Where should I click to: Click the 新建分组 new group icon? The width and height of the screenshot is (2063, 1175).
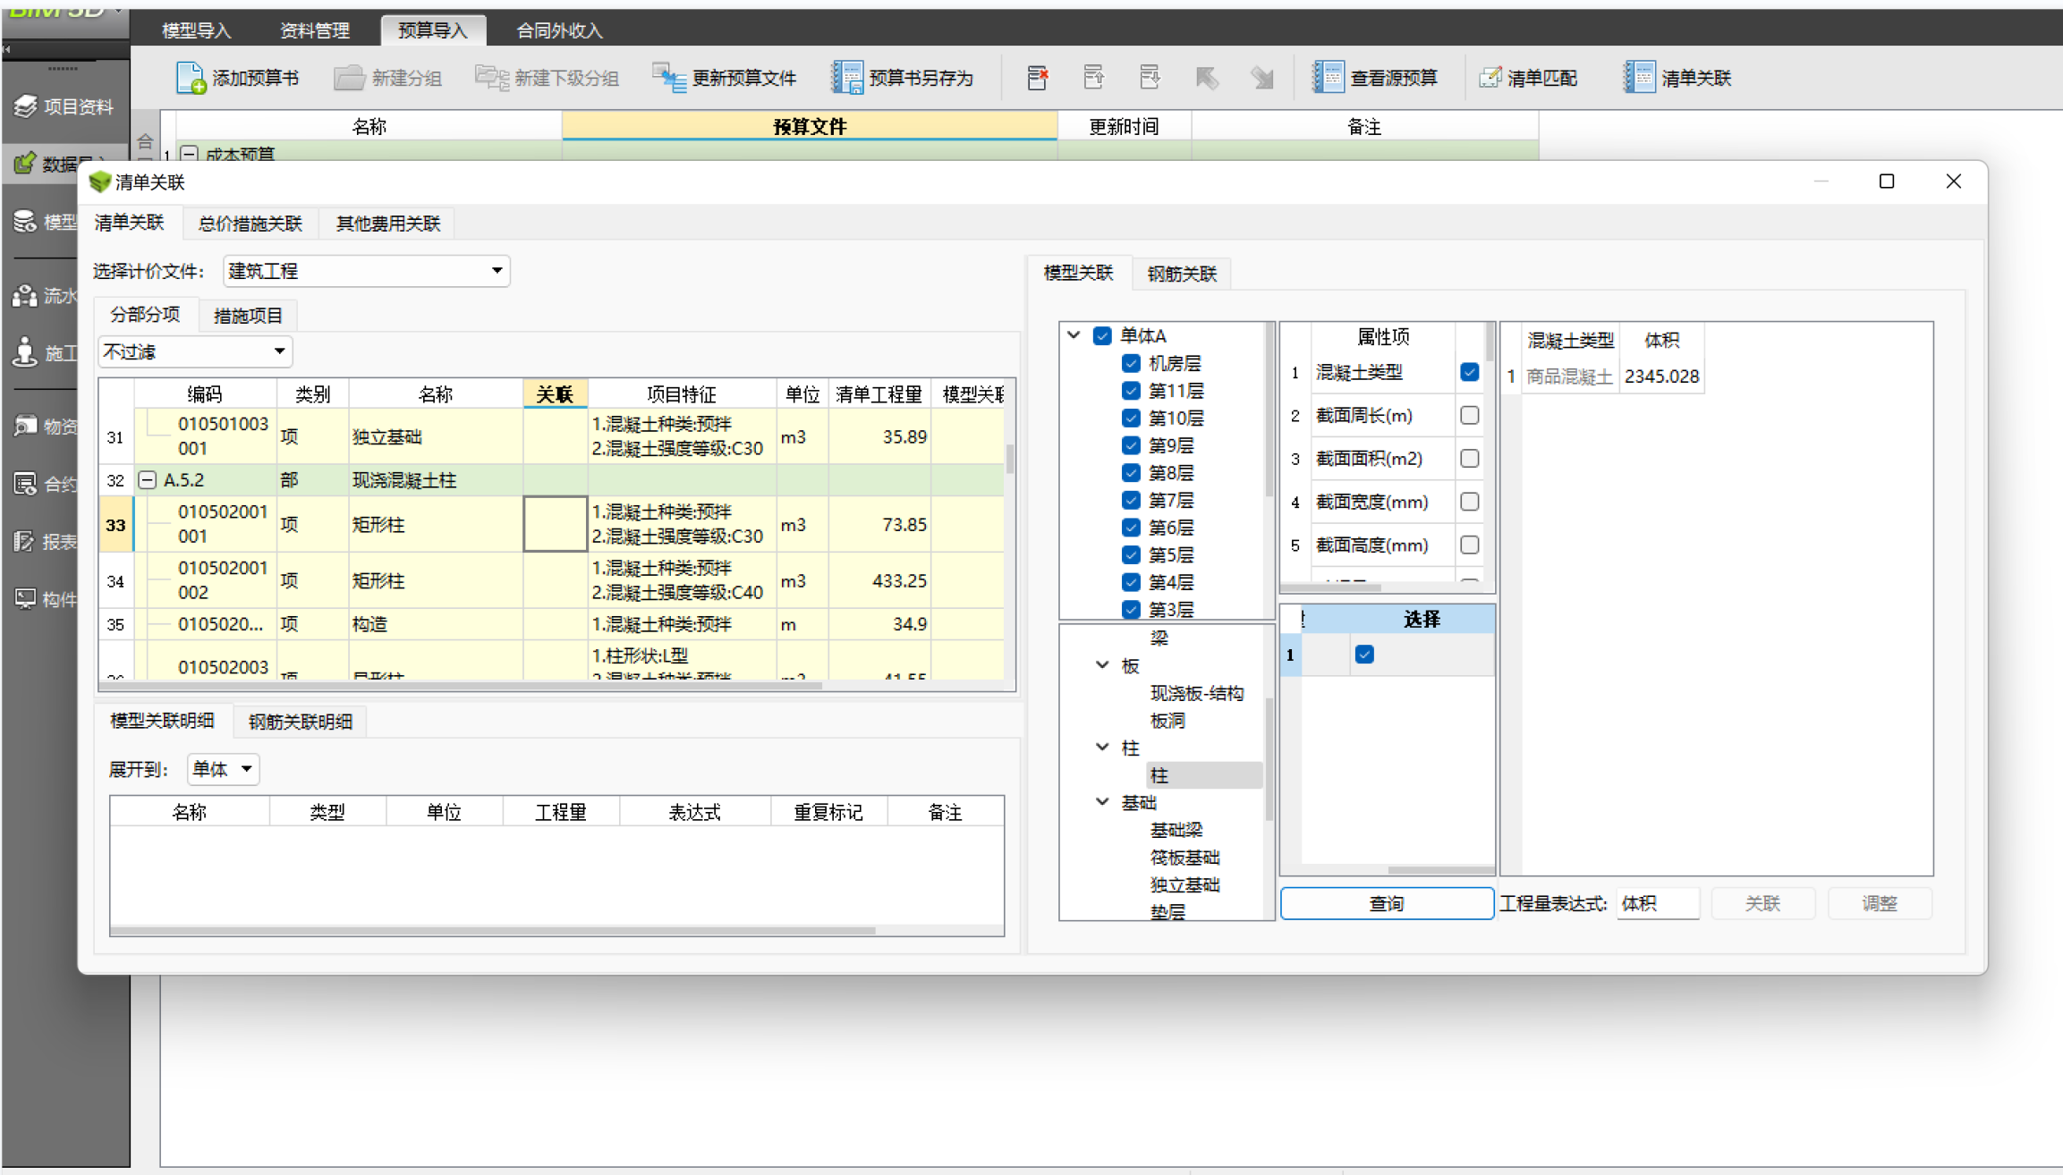(x=349, y=78)
